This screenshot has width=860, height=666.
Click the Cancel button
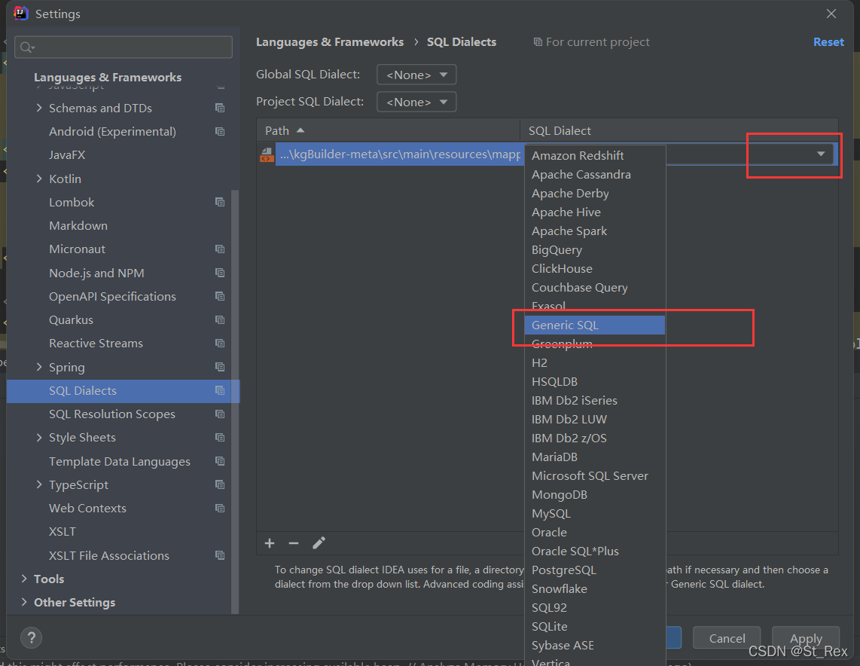727,638
